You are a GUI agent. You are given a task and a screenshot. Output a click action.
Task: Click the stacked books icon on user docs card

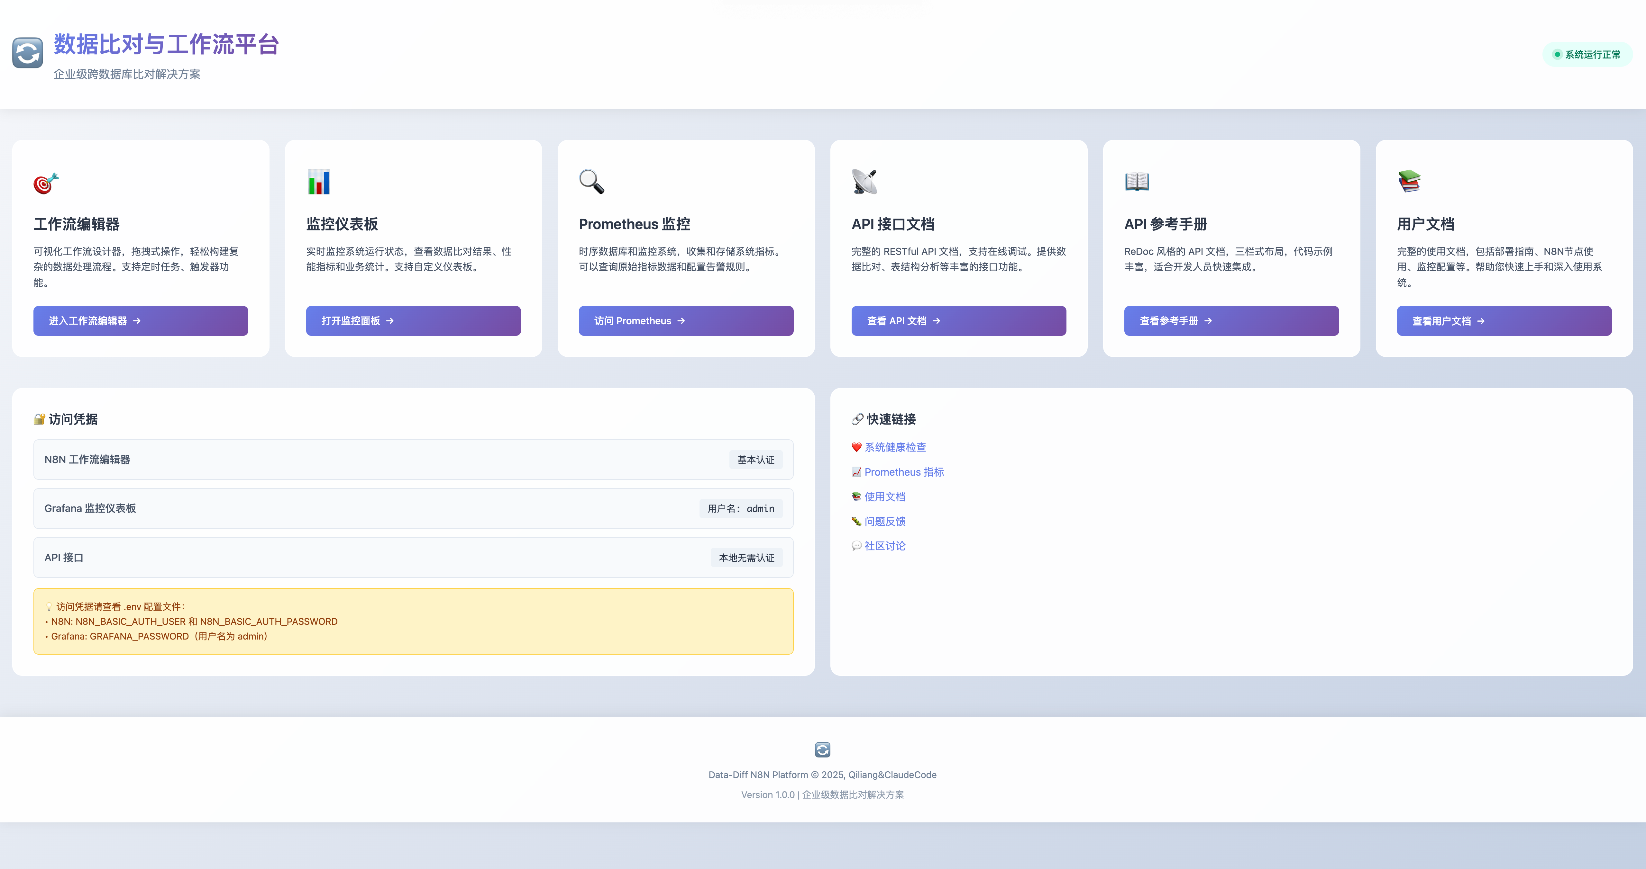(x=1410, y=182)
